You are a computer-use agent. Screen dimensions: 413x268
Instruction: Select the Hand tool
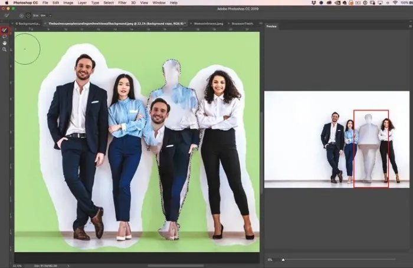(x=5, y=43)
